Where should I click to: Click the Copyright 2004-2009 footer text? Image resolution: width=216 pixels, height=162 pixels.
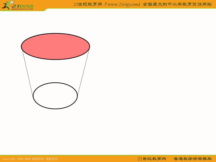(30, 159)
